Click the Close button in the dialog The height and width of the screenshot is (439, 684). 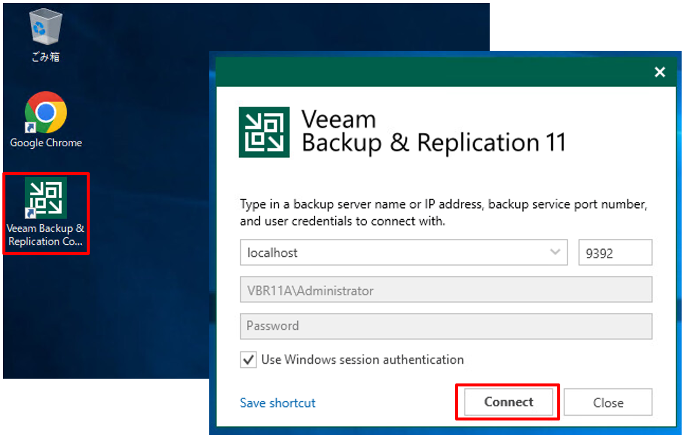pos(608,402)
